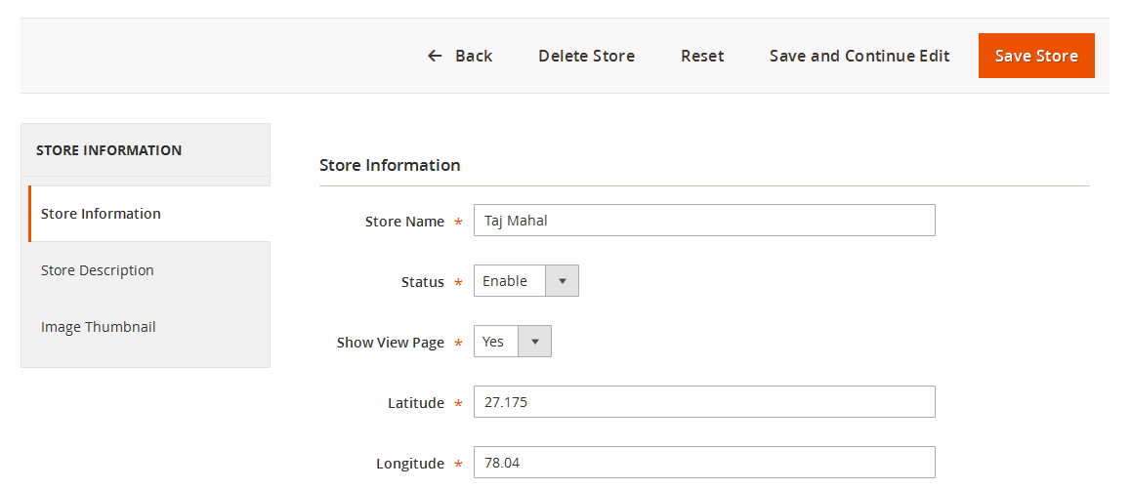
Task: Click the Back button
Action: pos(460,57)
